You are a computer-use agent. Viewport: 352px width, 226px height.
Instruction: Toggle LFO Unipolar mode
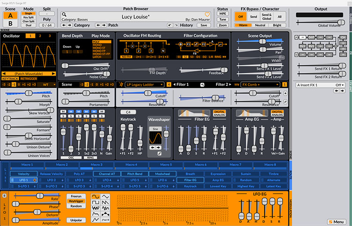coord(76,220)
